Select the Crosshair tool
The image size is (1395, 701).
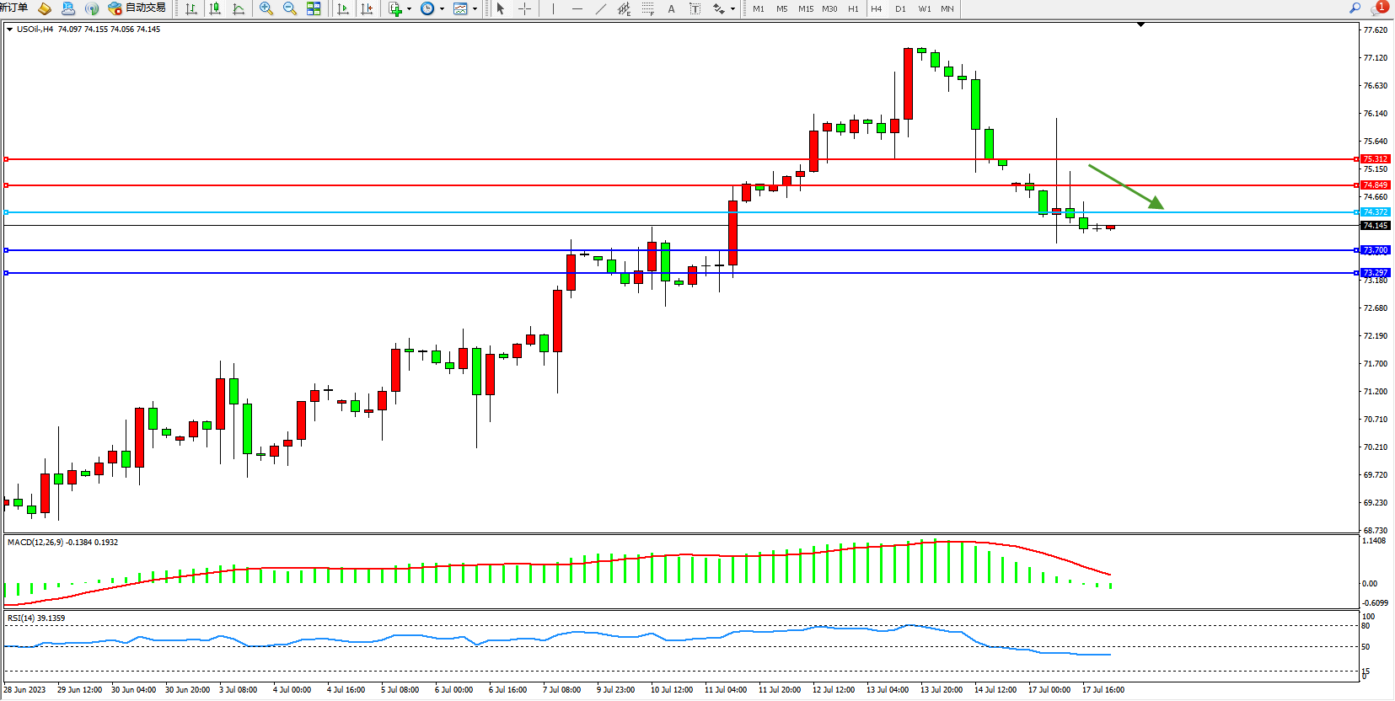click(524, 8)
